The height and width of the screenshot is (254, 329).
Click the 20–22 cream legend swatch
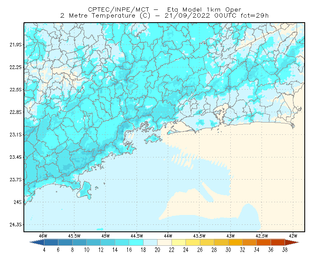click(164, 242)
